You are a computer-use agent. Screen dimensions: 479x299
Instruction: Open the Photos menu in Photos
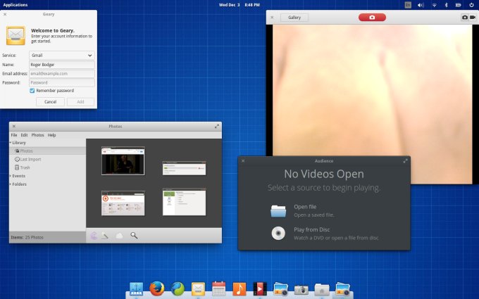[37, 135]
